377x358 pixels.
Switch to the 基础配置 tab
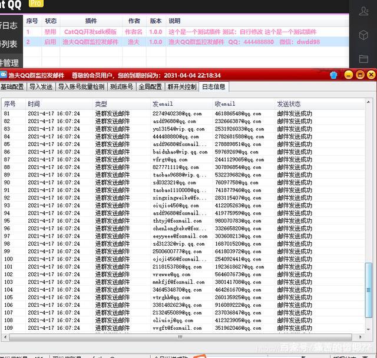tap(12, 86)
